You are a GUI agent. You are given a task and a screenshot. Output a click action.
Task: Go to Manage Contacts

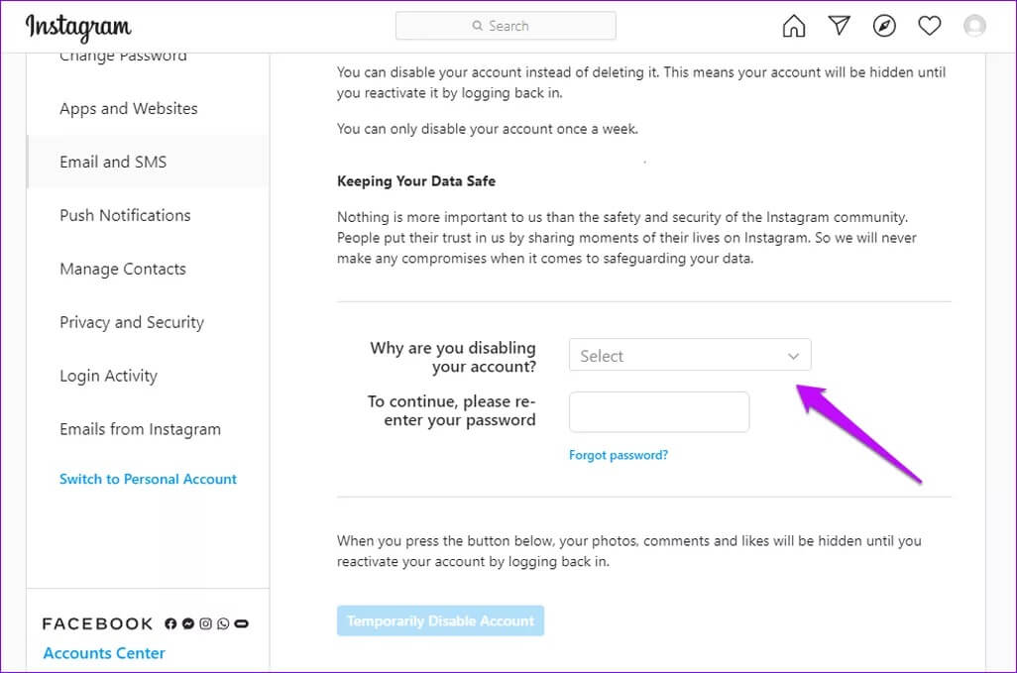(x=123, y=269)
